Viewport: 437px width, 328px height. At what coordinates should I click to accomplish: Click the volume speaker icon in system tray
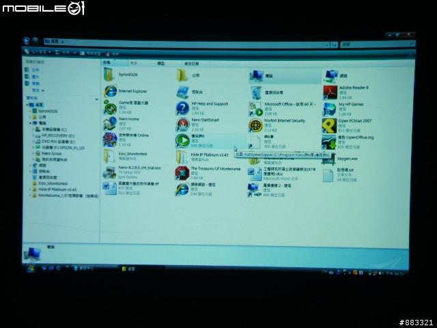[380, 273]
